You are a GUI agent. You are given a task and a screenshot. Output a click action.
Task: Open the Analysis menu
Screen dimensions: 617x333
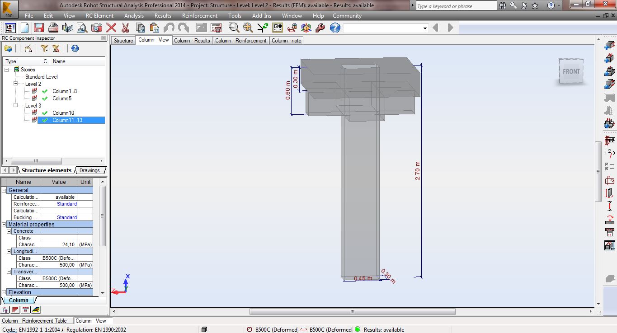(134, 16)
